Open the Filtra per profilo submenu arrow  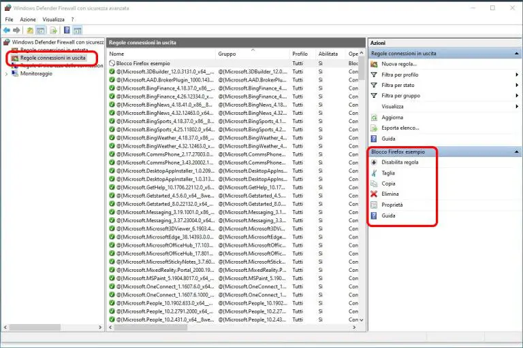coord(517,75)
